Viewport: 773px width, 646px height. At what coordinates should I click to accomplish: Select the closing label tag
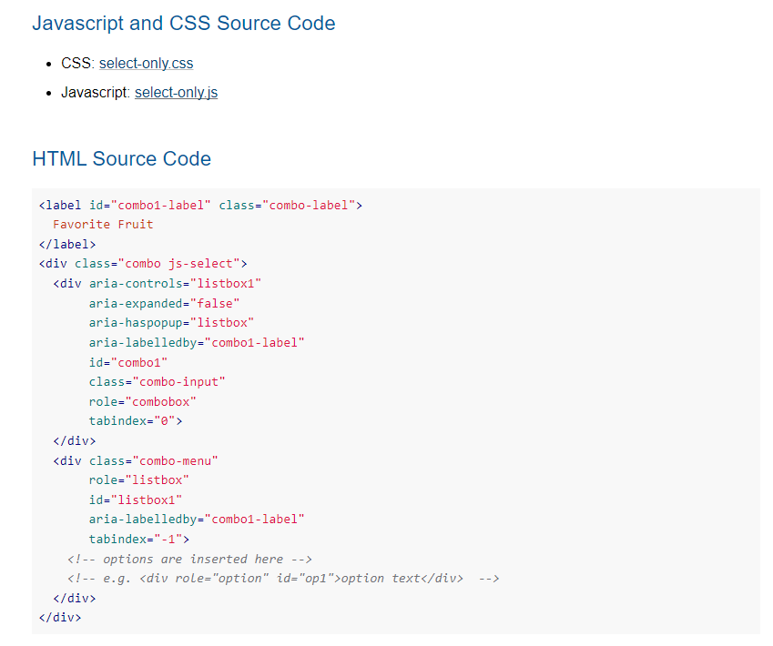[66, 243]
